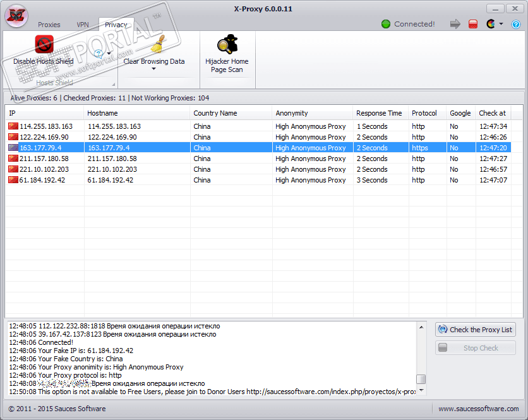Screen dimensions: 528x420
Task: Click the 1 Seconds response time cell
Action: (381, 126)
